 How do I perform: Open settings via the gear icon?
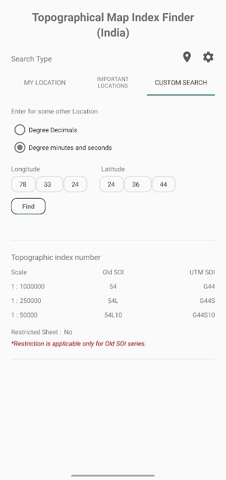(x=208, y=57)
